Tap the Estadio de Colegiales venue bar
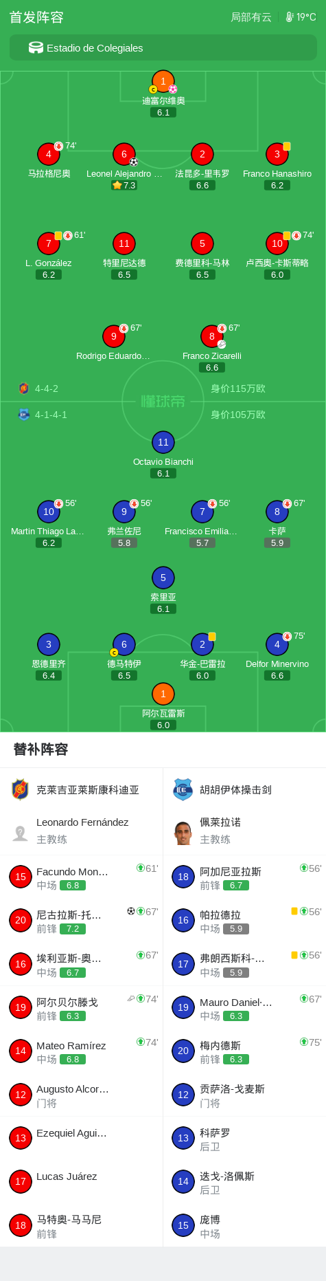Screen dimensions: 326x1281 163,47
